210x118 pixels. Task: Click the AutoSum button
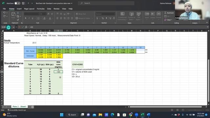point(169,13)
